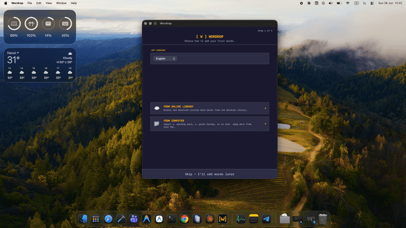Choose the From Online Library option
This screenshot has width=406, height=228.
[210, 108]
